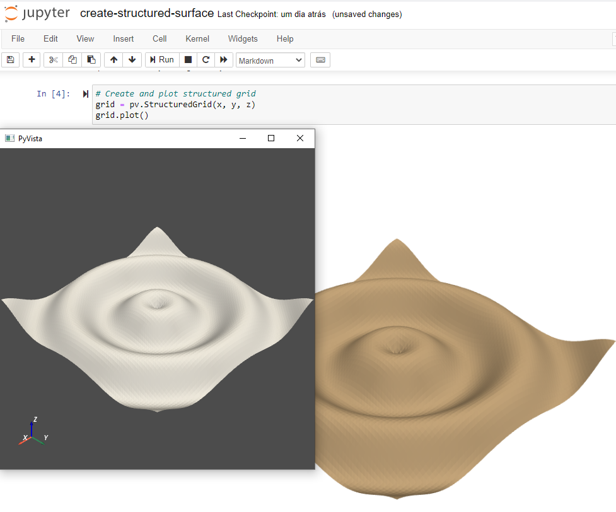Move the cell down with the down arrow
The width and height of the screenshot is (616, 512).
tap(132, 59)
